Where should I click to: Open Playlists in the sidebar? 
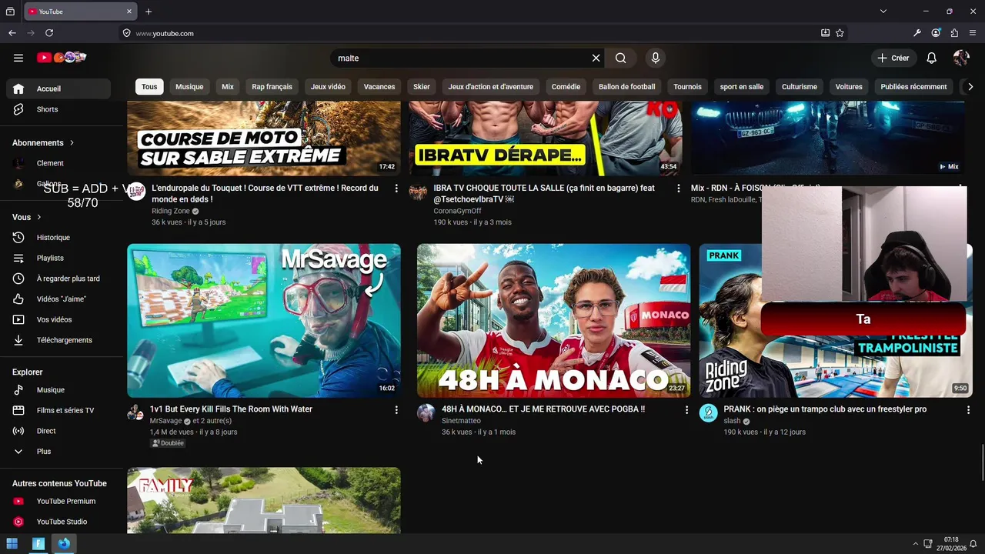pyautogui.click(x=58, y=258)
